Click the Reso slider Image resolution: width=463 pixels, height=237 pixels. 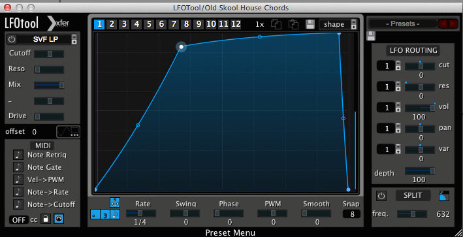coord(49,70)
